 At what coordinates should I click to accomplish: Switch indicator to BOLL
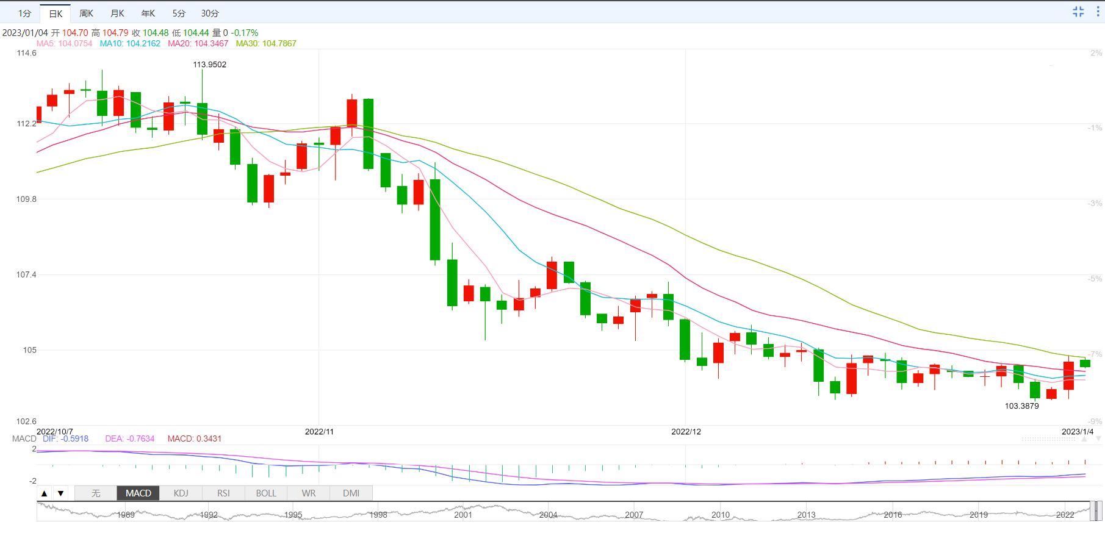point(266,493)
